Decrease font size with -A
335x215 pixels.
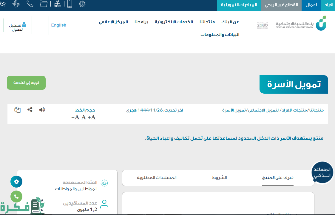tap(75, 117)
